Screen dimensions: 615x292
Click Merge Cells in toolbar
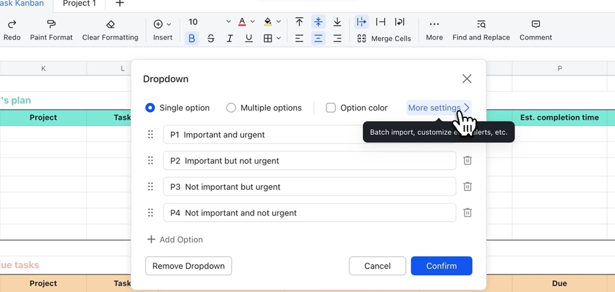384,38
